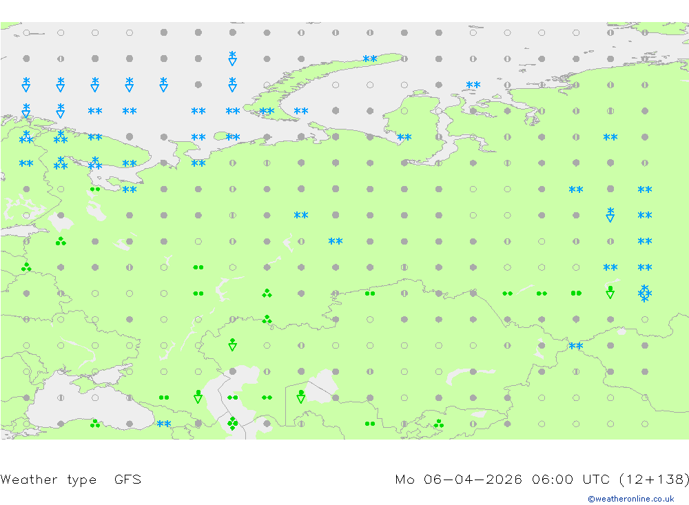Click the "Weather type GFS" caption
Screen dimensions: 689x505
[x=71, y=479]
